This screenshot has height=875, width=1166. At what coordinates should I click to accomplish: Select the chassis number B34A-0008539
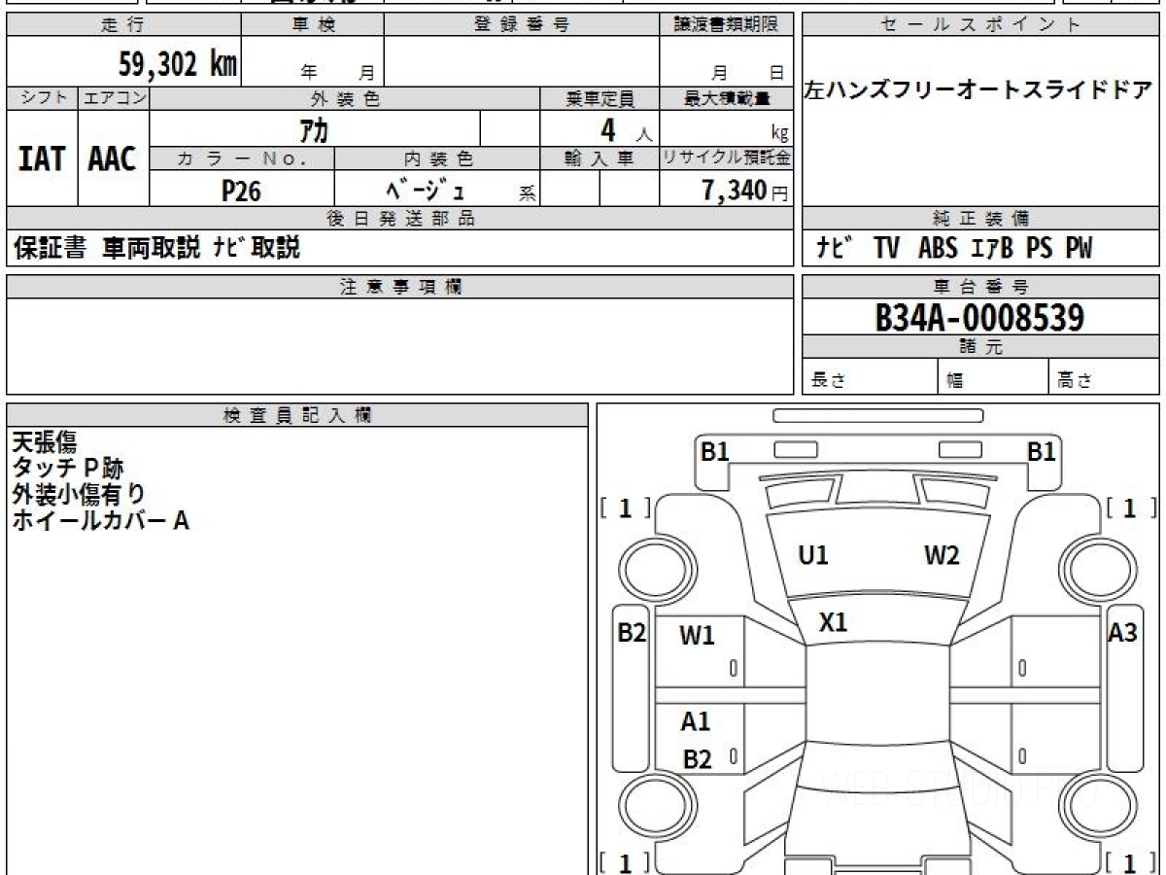(980, 317)
